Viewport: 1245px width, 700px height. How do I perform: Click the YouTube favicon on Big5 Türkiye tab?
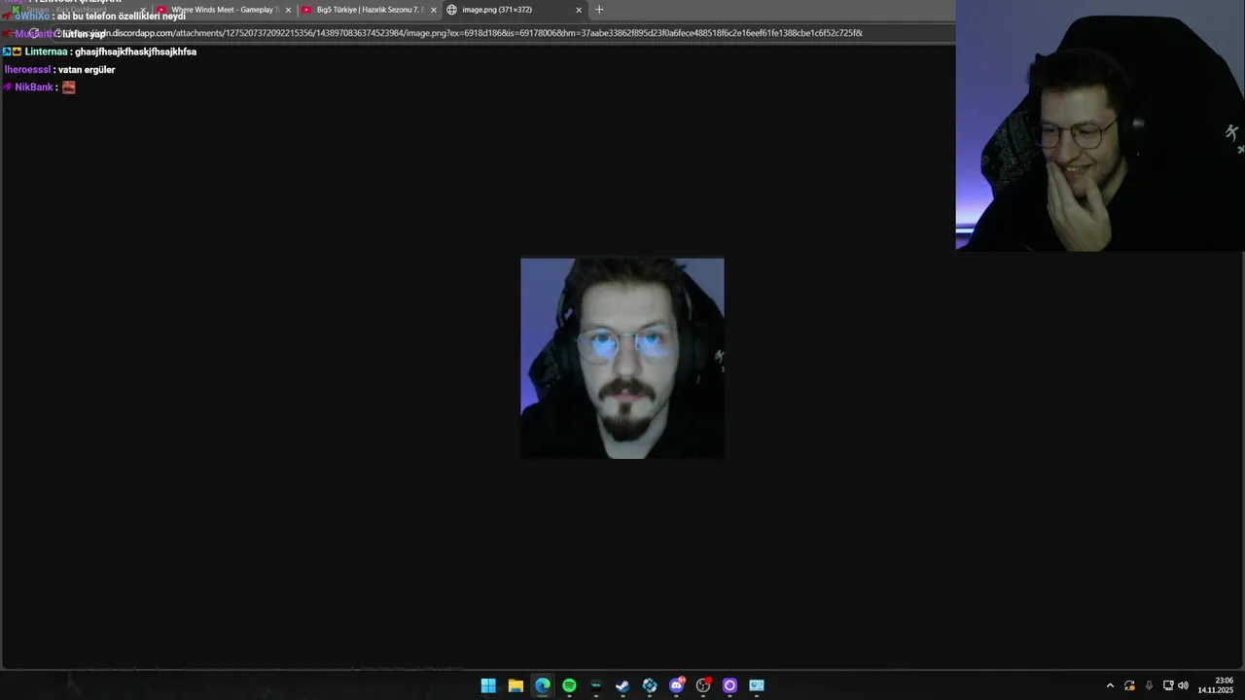pyautogui.click(x=307, y=10)
